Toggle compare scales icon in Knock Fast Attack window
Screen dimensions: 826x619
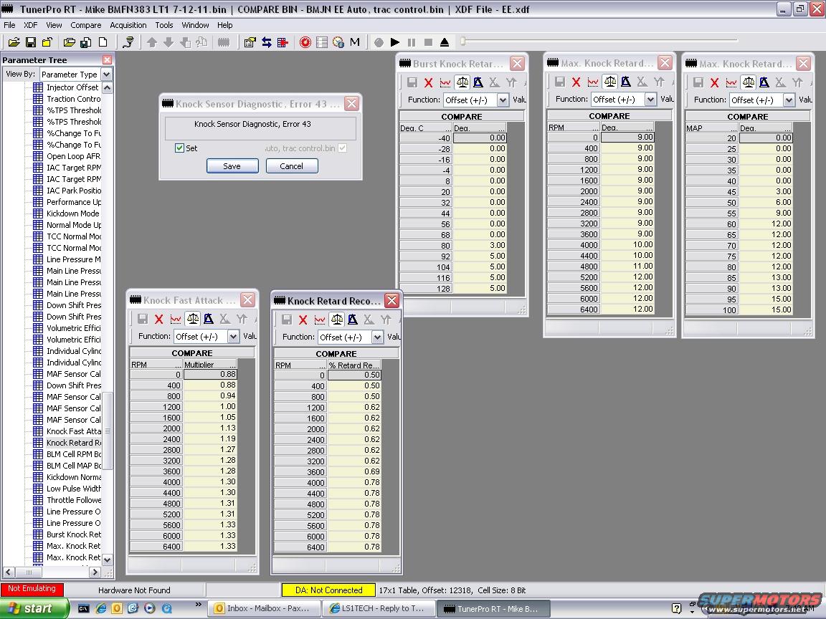(192, 319)
